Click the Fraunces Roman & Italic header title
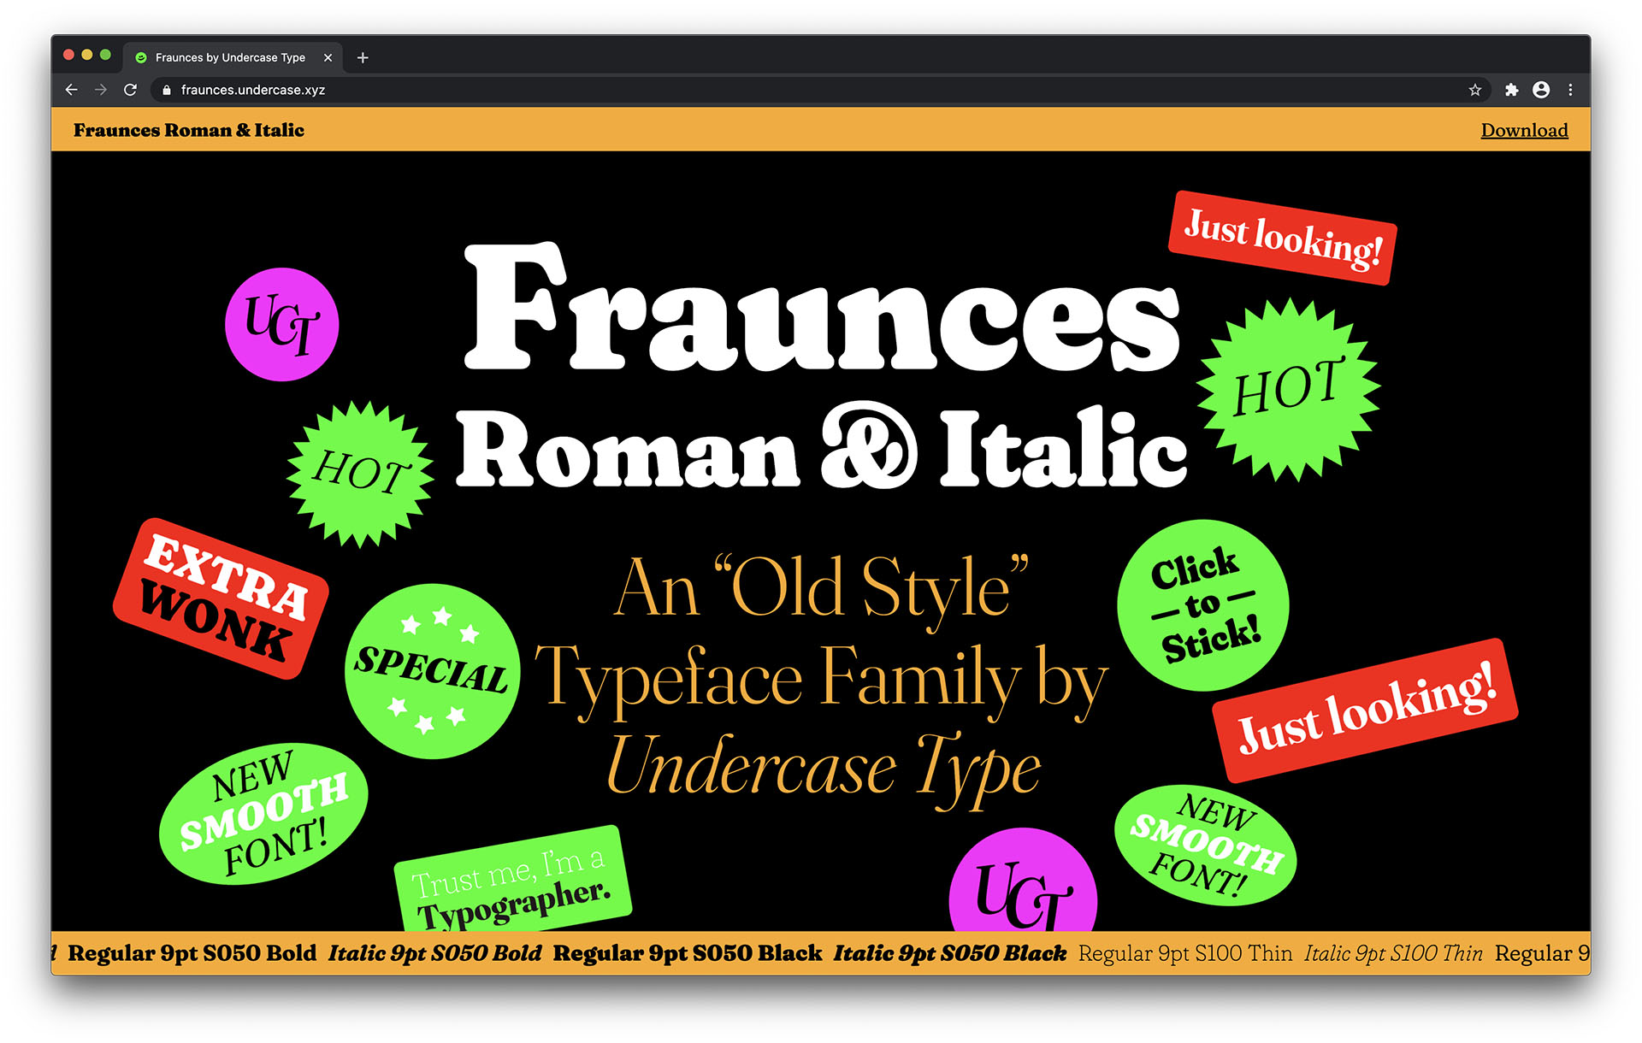 pos(189,130)
